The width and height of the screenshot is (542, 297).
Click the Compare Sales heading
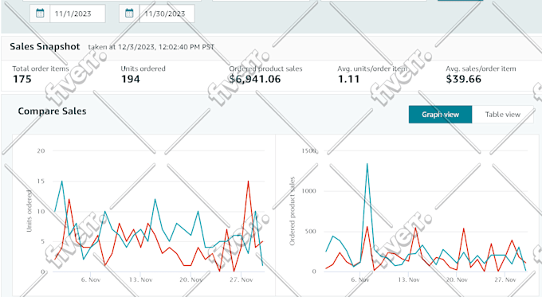click(x=52, y=111)
